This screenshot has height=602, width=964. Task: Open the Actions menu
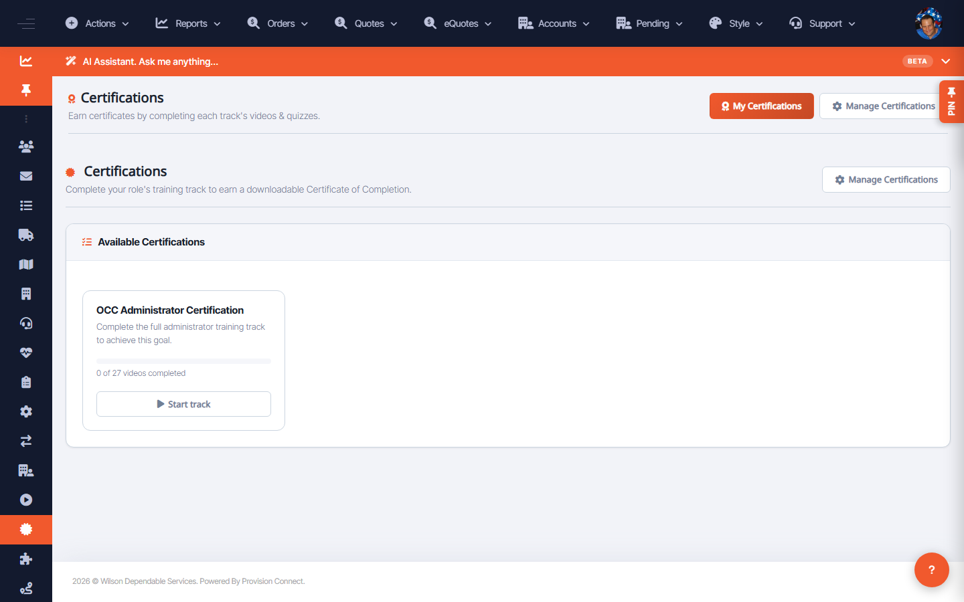(97, 23)
